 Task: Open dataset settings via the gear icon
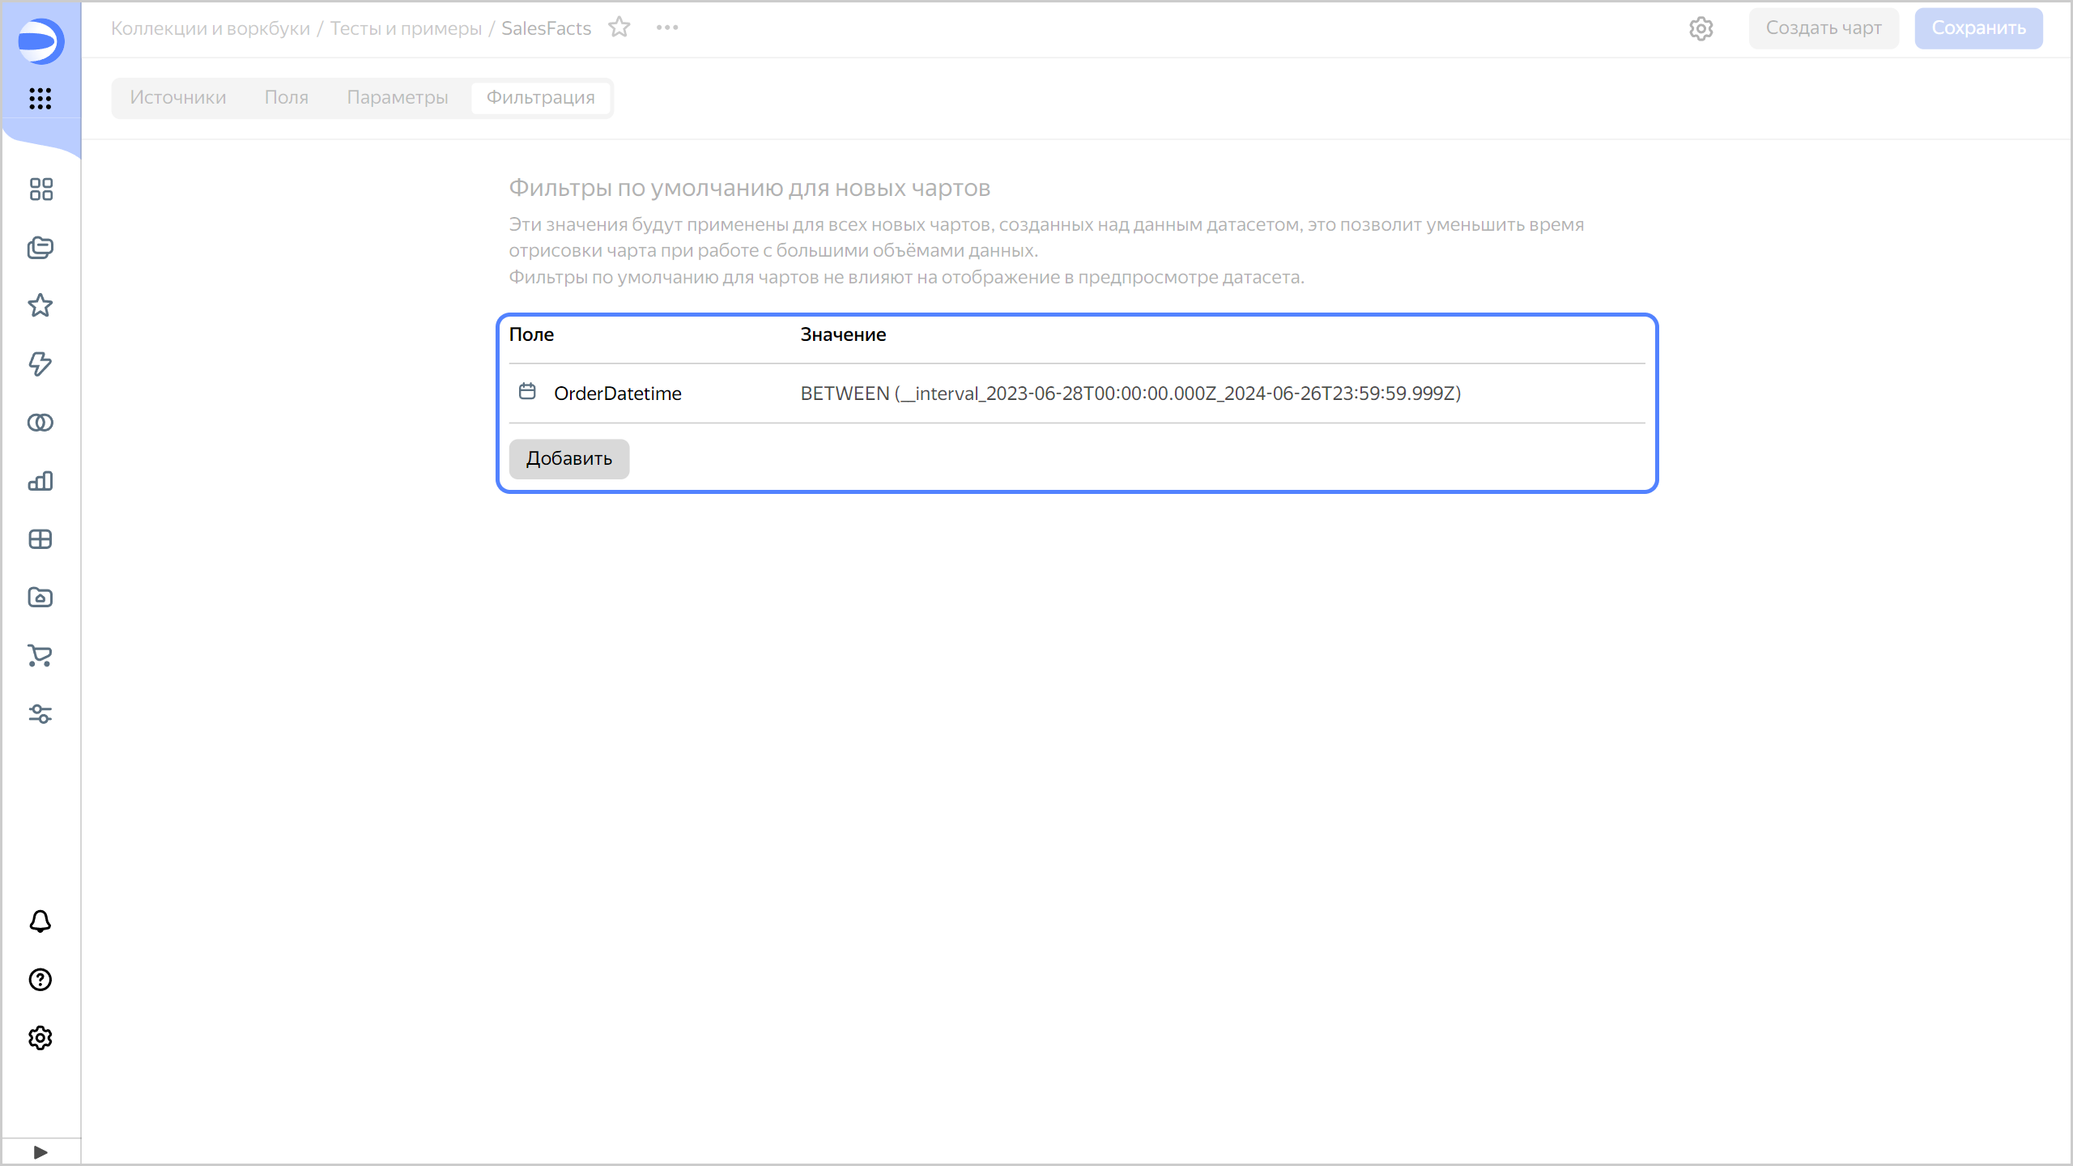coord(1701,28)
